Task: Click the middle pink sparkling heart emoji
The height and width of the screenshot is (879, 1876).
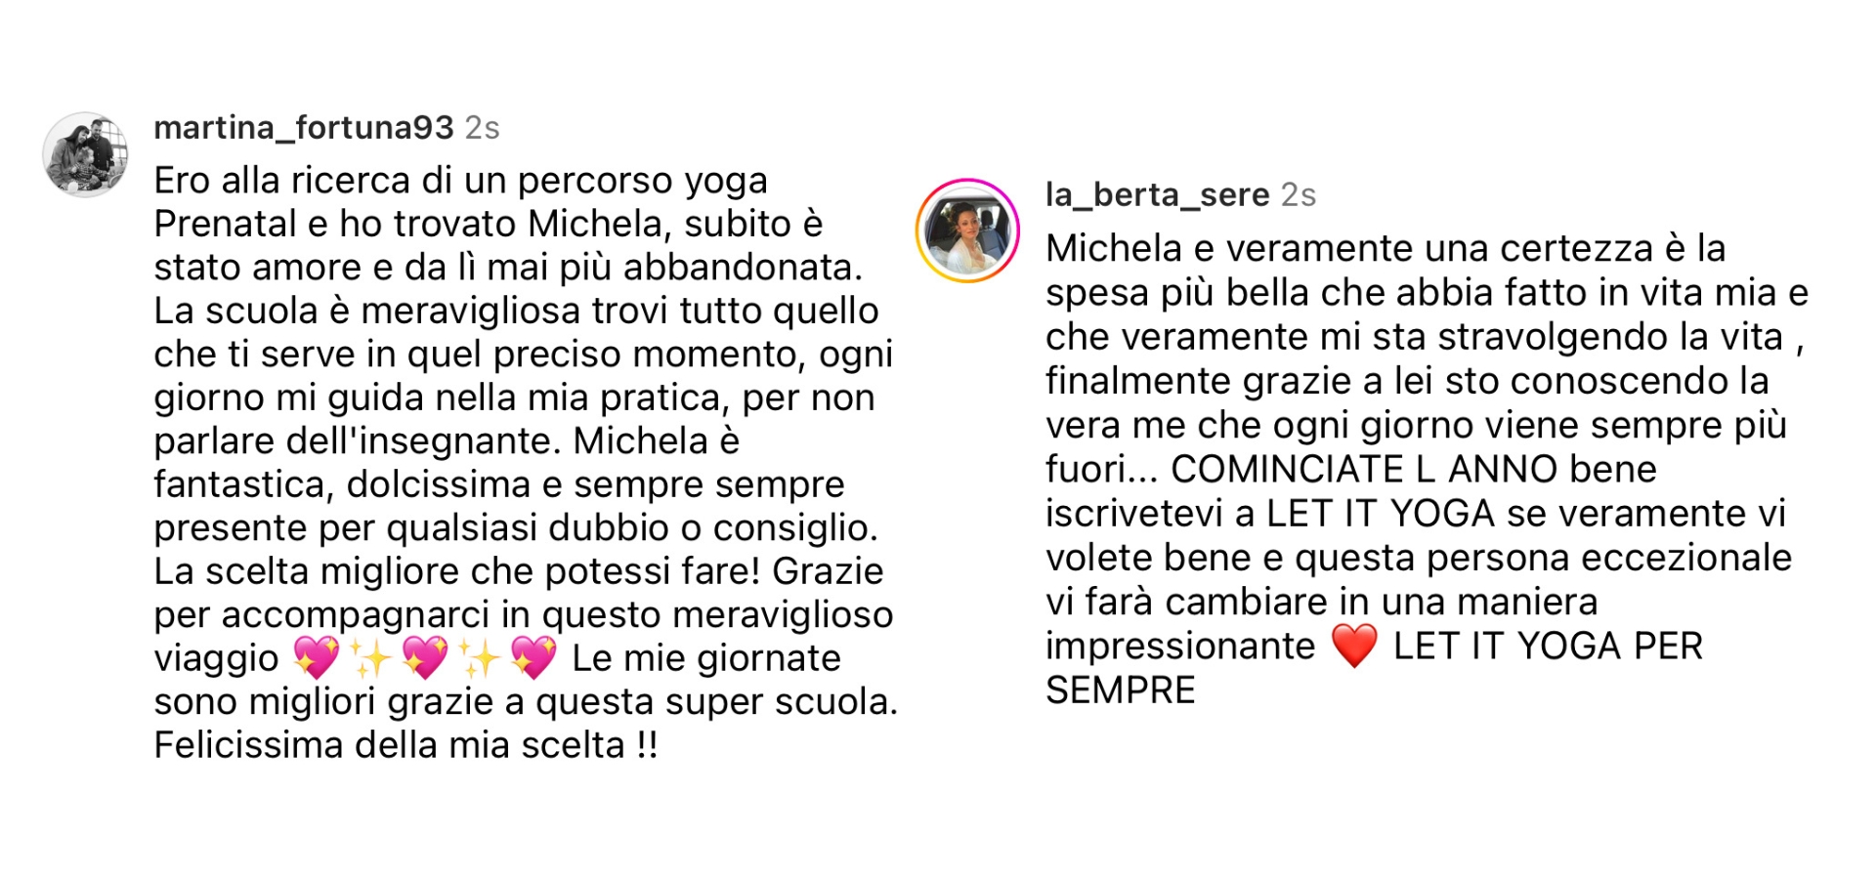Action: [425, 657]
